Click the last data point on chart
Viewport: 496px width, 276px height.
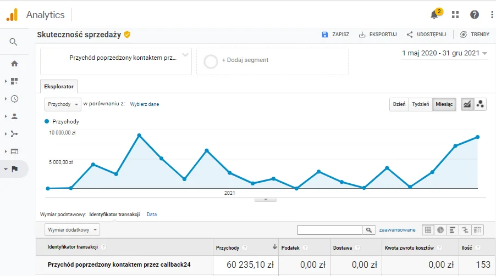point(478,137)
